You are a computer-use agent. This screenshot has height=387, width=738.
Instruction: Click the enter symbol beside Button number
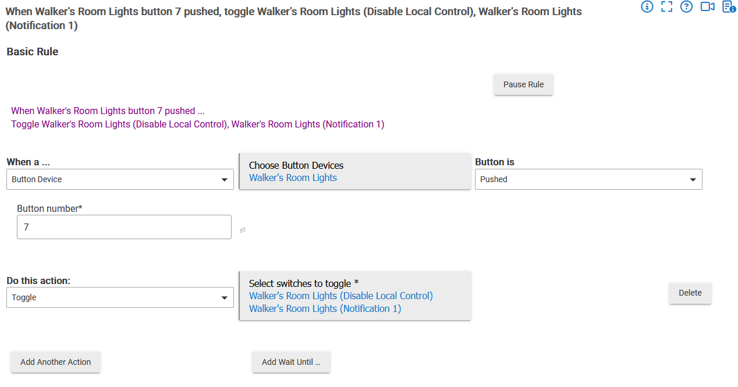pos(242,230)
